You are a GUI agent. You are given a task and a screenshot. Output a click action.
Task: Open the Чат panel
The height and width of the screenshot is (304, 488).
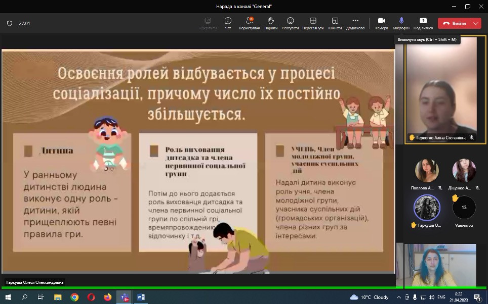228,23
